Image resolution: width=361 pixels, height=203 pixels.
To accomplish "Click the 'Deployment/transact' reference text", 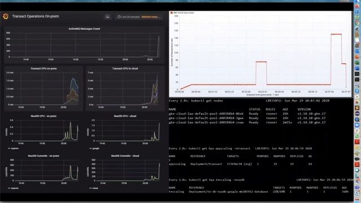I will tap(206, 164).
